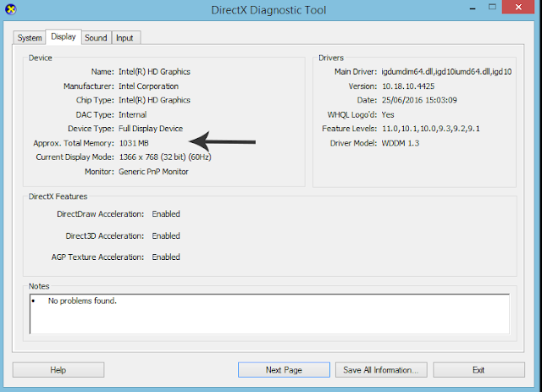Exit the diagnostic tool
Viewport: 542px width, 392px height.
(x=478, y=370)
